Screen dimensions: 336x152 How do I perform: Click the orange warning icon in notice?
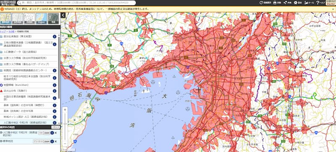pyautogui.click(x=2, y=9)
